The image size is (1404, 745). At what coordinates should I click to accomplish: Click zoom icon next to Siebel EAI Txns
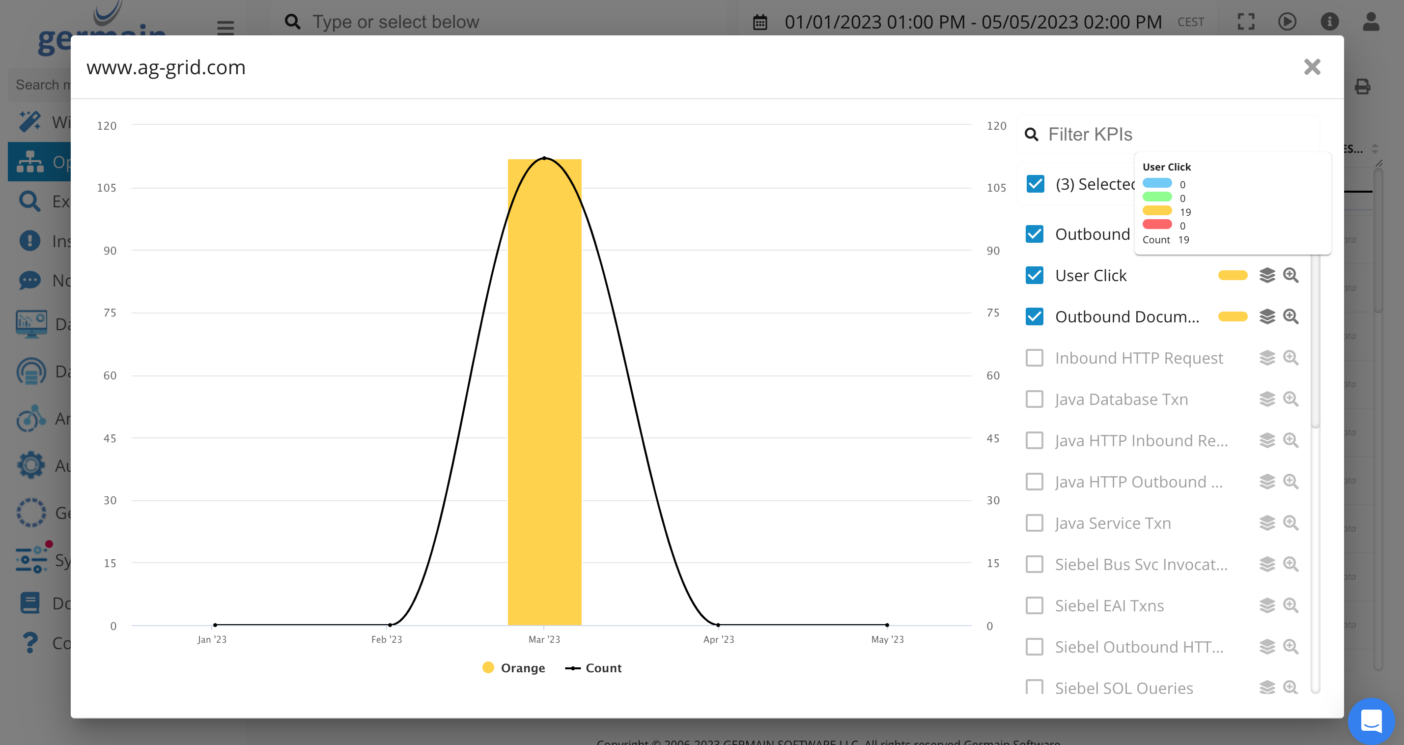pos(1290,605)
